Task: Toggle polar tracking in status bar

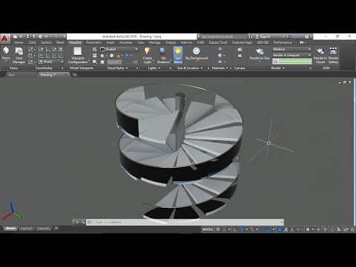Action: (242, 229)
